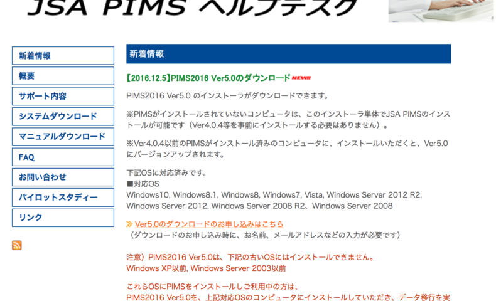Go to サポート内容 in sidebar
This screenshot has width=496, height=301.
(63, 96)
